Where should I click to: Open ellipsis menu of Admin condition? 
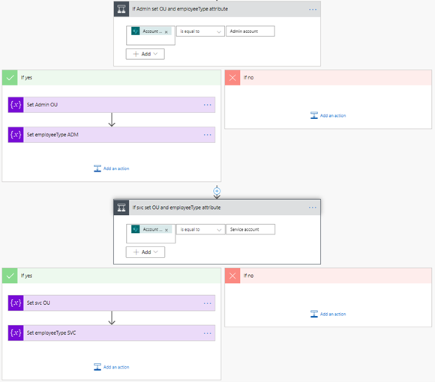(x=313, y=10)
